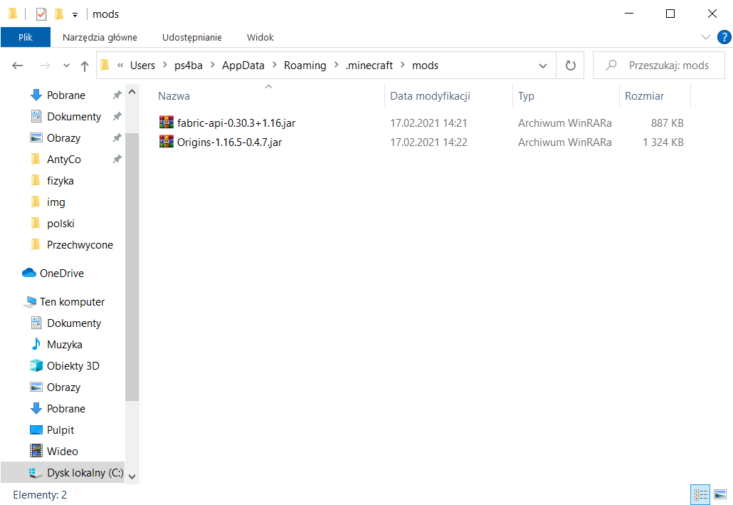Viewport: 733px width, 505px height.
Task: Click the navigation pane scroll down arrow
Action: click(132, 477)
